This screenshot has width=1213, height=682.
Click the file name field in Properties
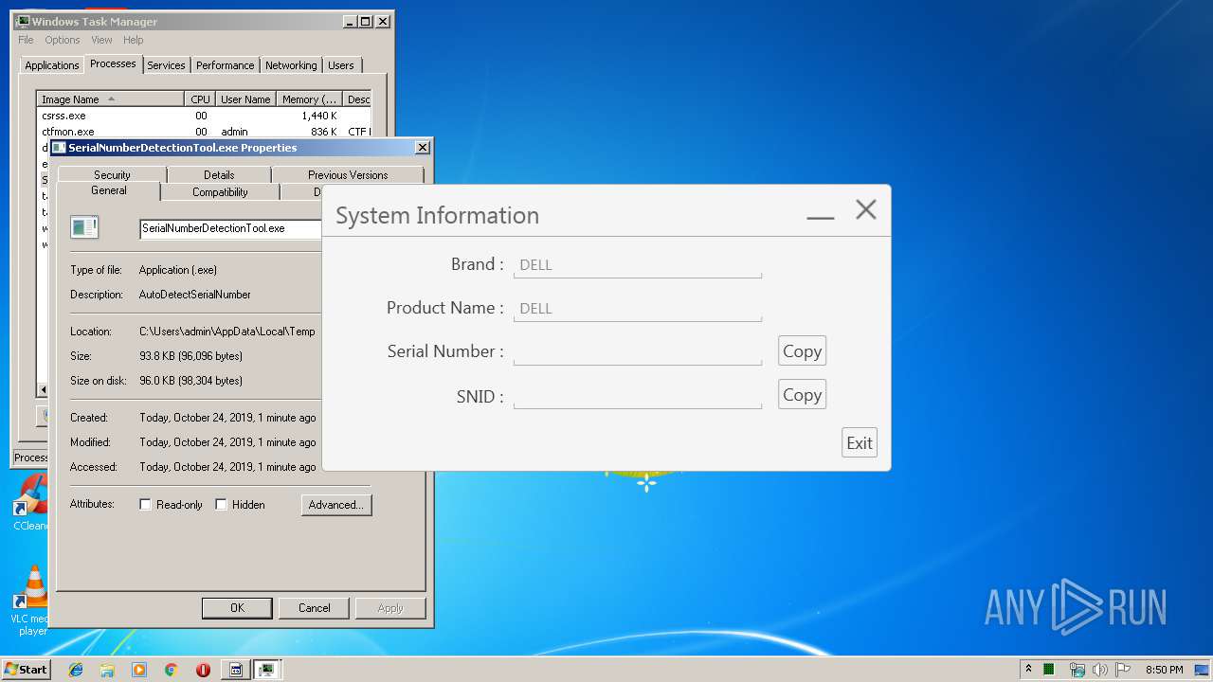(x=230, y=228)
